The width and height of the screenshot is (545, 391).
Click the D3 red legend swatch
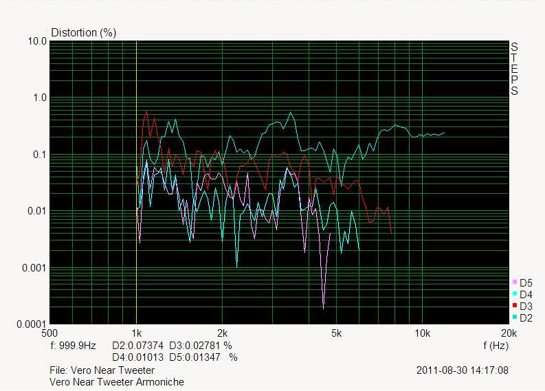click(x=515, y=305)
